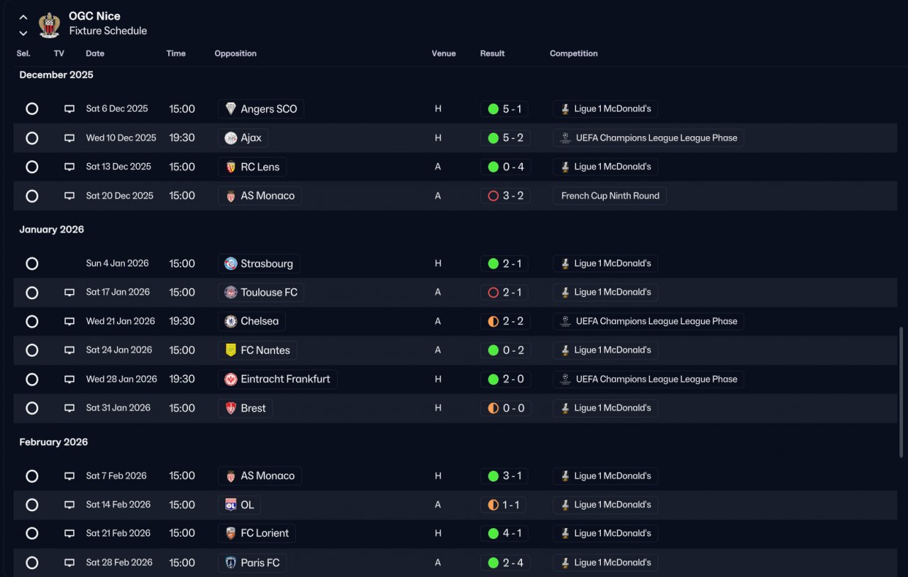Sort by the Date column header
Screen dimensions: 908x577
pyautogui.click(x=95, y=53)
